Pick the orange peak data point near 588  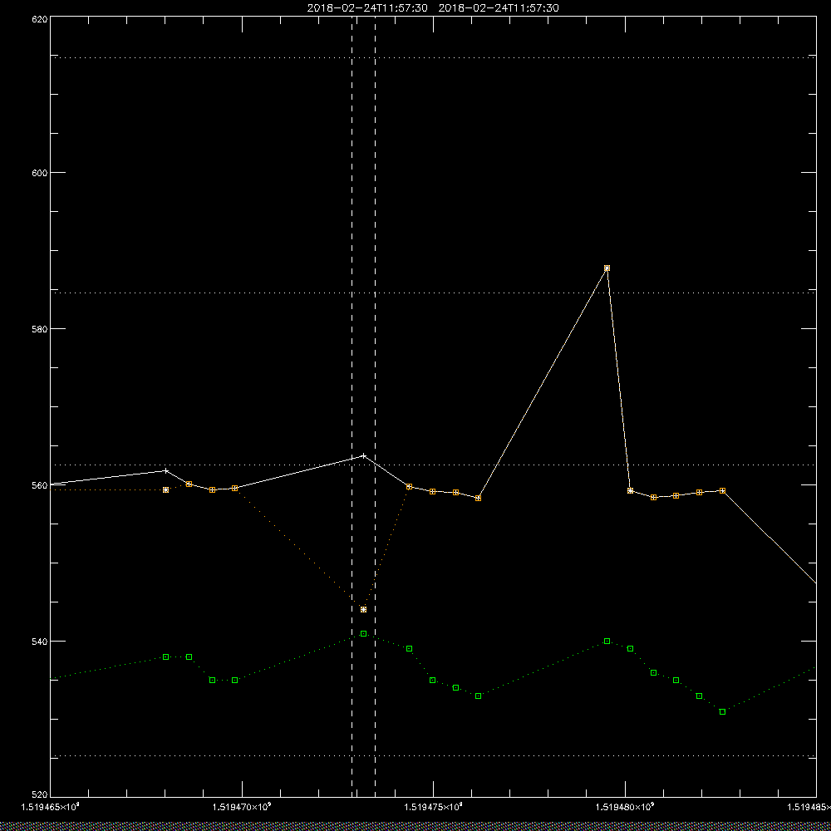click(607, 268)
